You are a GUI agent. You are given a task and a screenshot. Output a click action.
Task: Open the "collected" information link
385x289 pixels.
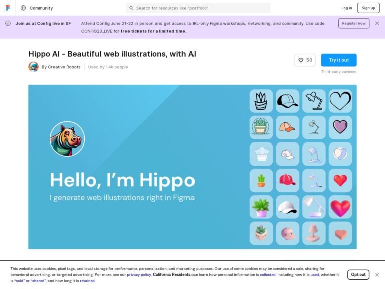(x=268, y=275)
